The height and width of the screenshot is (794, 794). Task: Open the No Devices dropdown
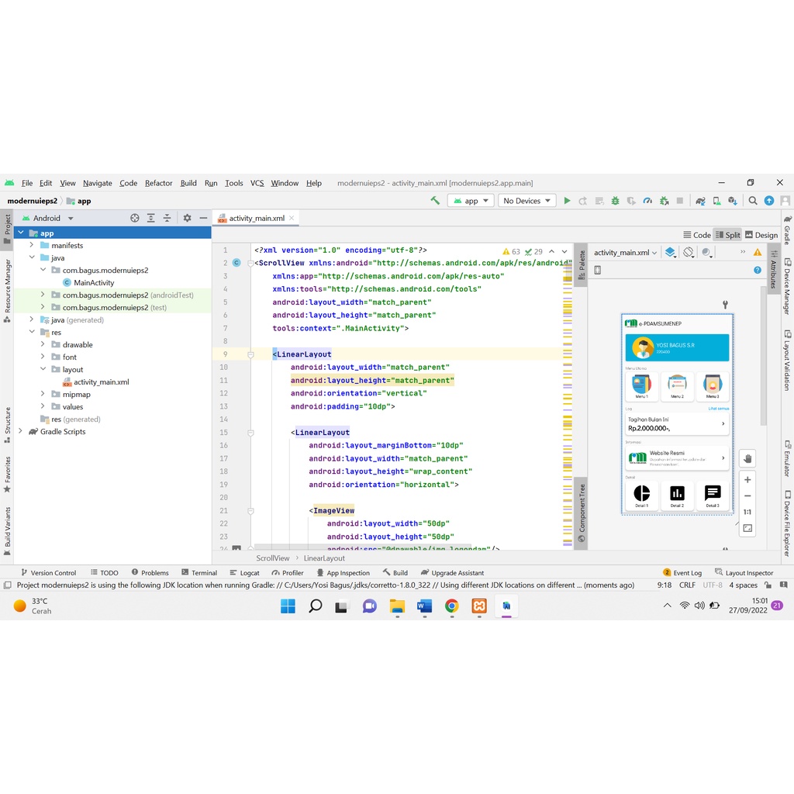526,201
